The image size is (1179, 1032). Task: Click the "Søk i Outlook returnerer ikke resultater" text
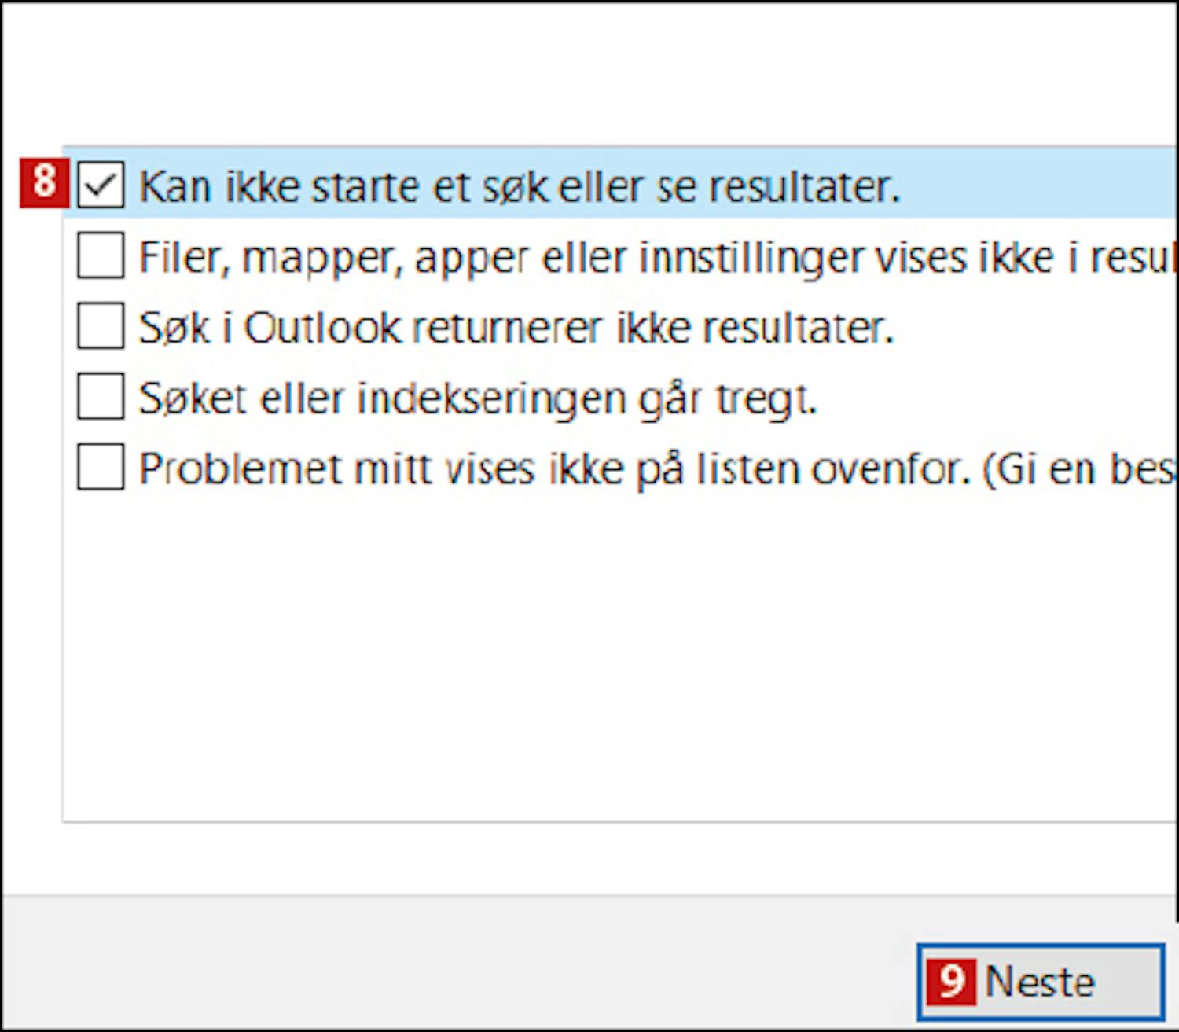516,328
